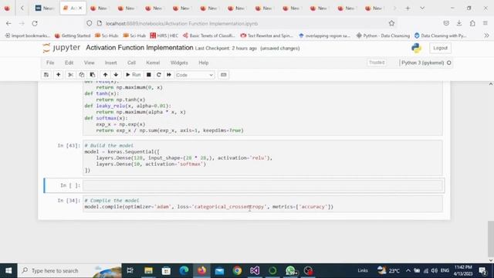Viewport: 494px width, 278px height.
Task: Open Import bookmarks item
Action: click(x=28, y=36)
